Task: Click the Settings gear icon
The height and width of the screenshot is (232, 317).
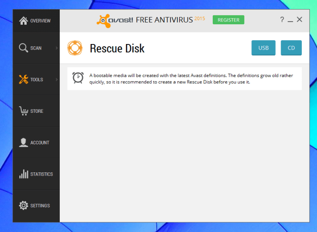Action: pyautogui.click(x=23, y=205)
